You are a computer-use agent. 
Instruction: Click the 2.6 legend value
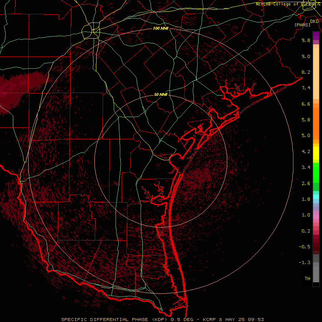point(306,184)
